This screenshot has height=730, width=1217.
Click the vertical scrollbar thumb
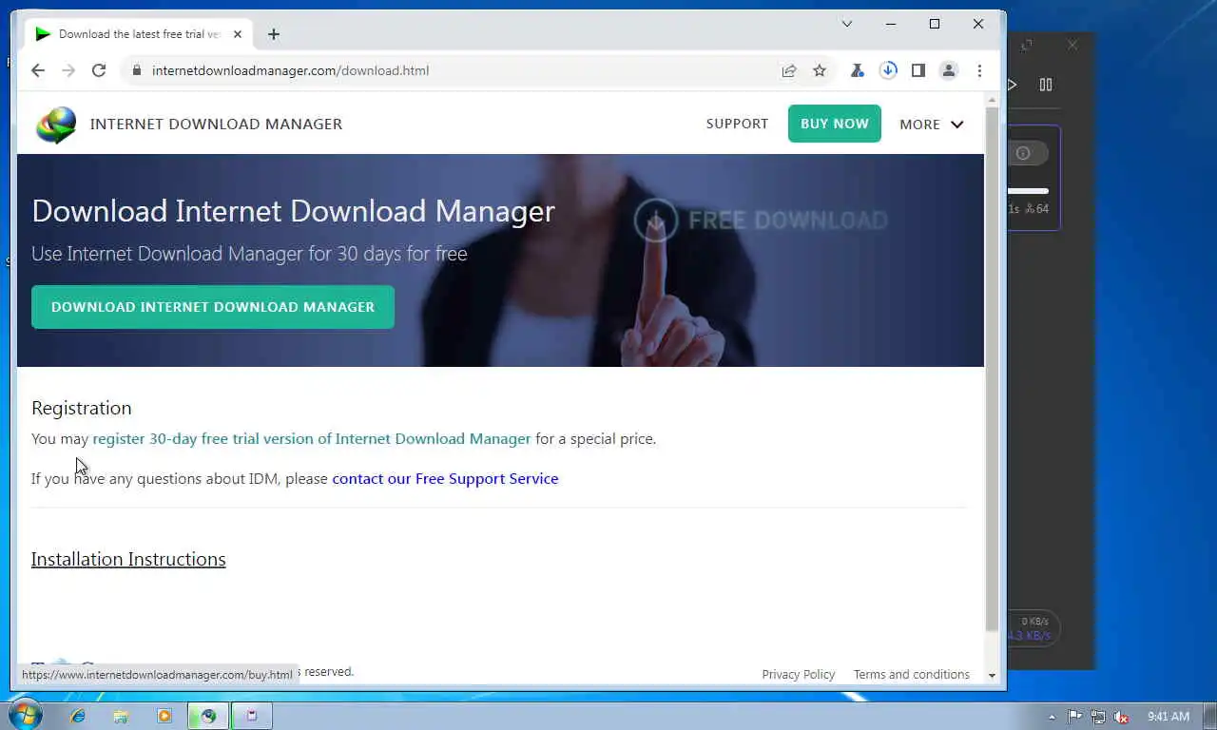(993, 369)
